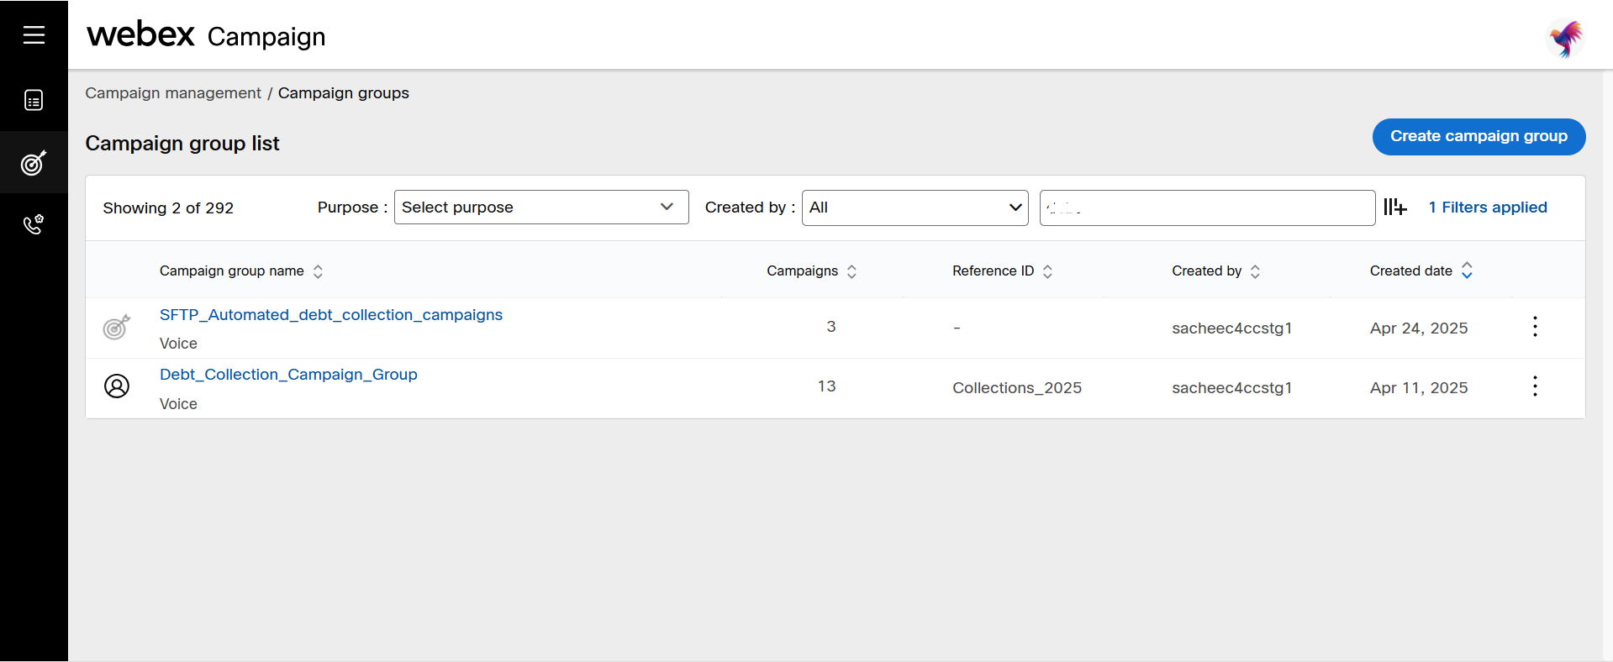Click the Create campaign group button
This screenshot has width=1613, height=662.
pos(1479,137)
